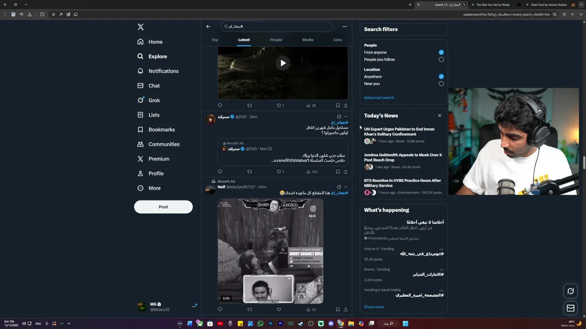Viewport: 586px width, 329px height.
Task: View analytics with 125 views
Action: pyautogui.click(x=311, y=172)
